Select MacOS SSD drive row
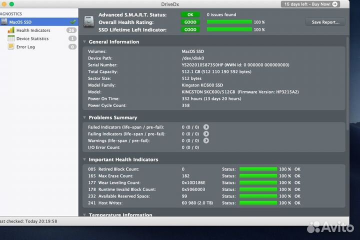 39,22
